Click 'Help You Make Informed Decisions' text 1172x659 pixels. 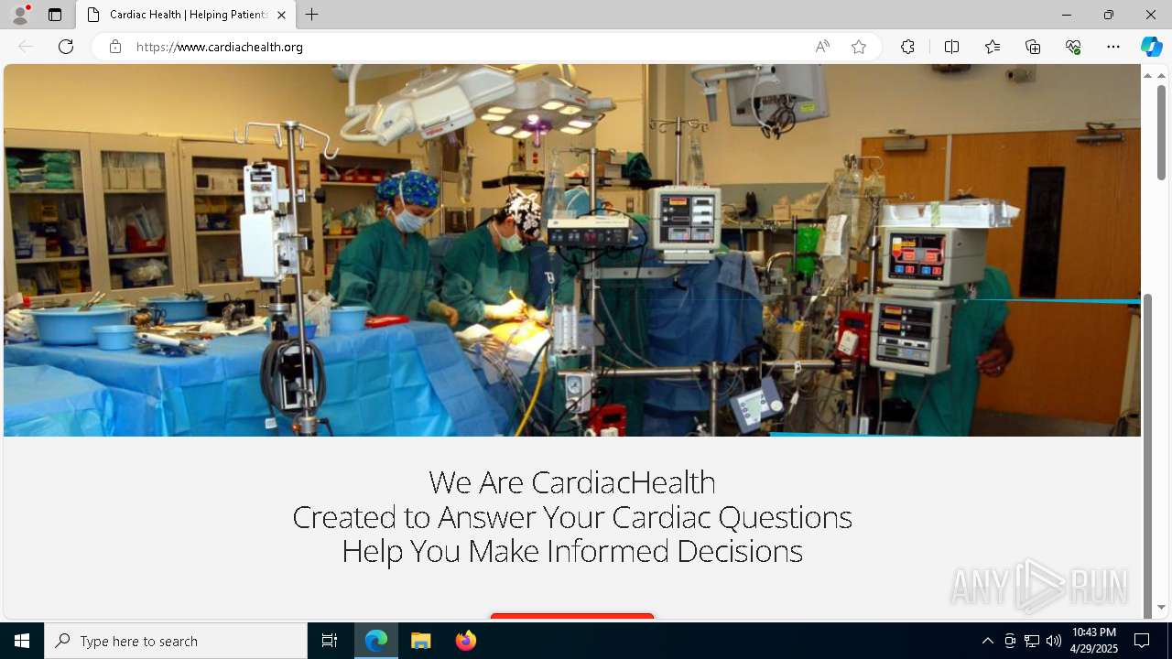pyautogui.click(x=572, y=550)
